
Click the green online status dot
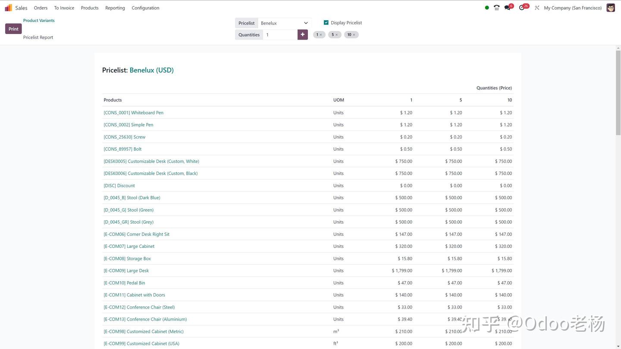point(487,8)
